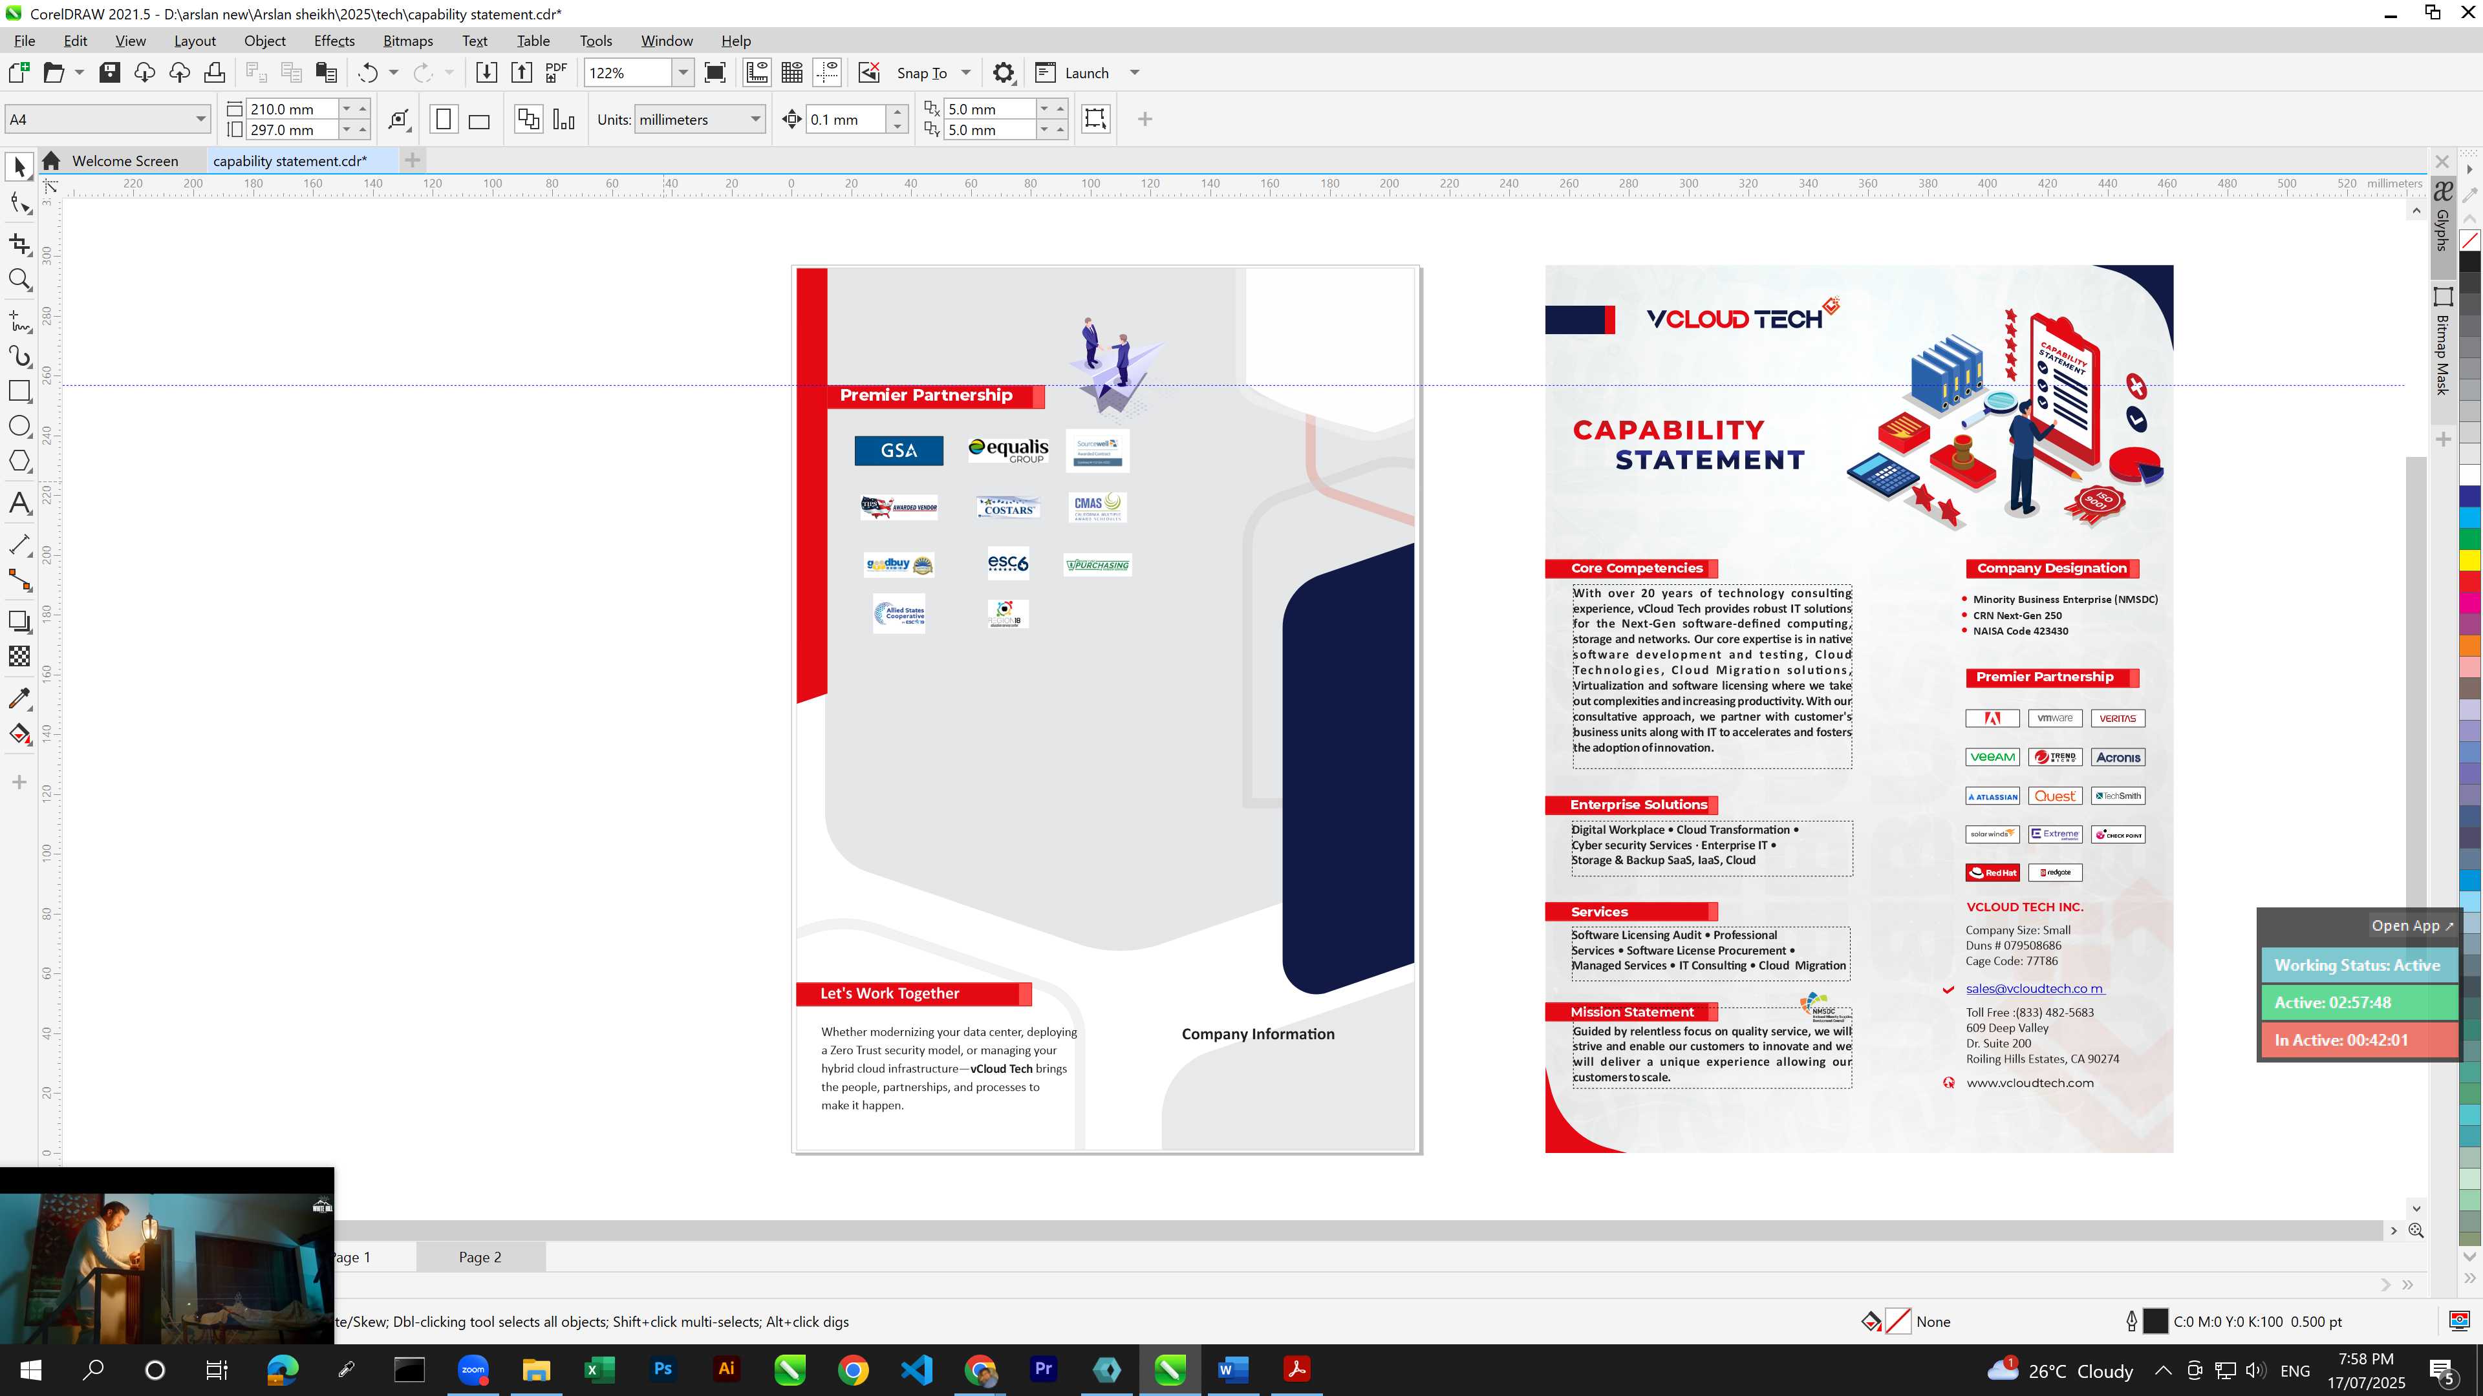This screenshot has width=2483, height=1396.
Task: Select the Pick tool
Action: (19, 167)
